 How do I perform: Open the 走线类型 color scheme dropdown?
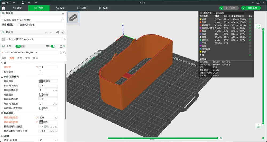point(228,13)
